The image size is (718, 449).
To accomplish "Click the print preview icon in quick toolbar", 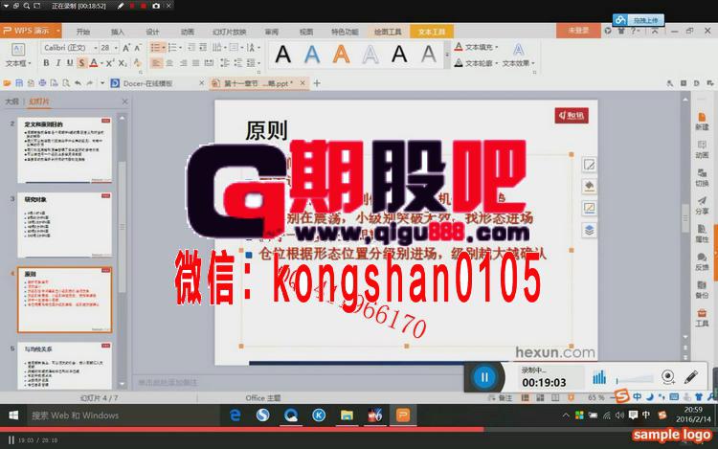I will (x=66, y=83).
